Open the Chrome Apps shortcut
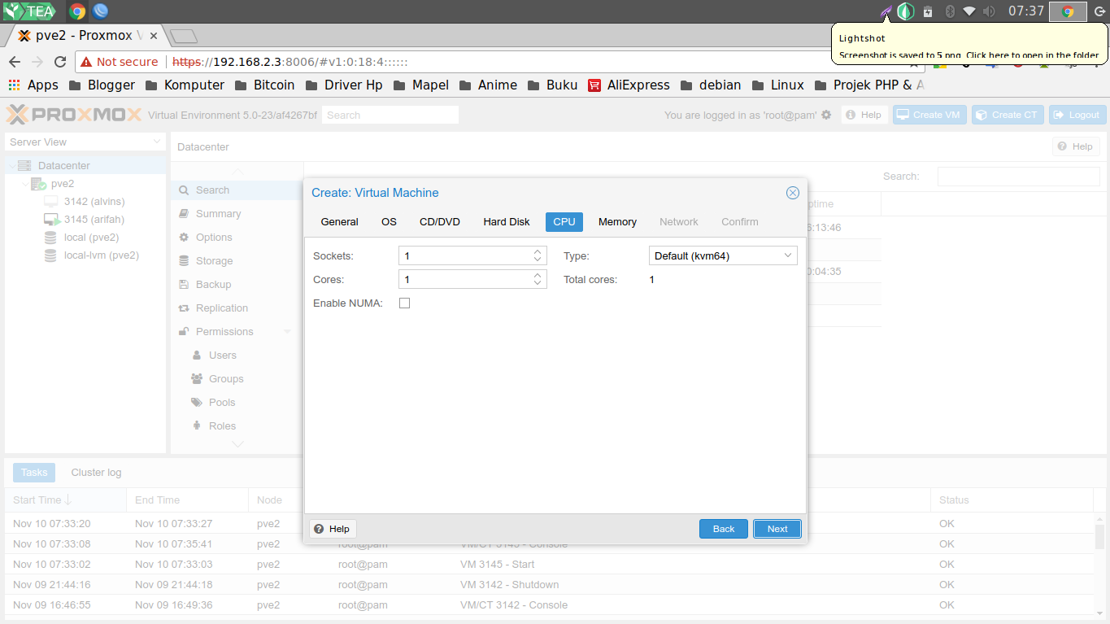1110x624 pixels. click(33, 85)
